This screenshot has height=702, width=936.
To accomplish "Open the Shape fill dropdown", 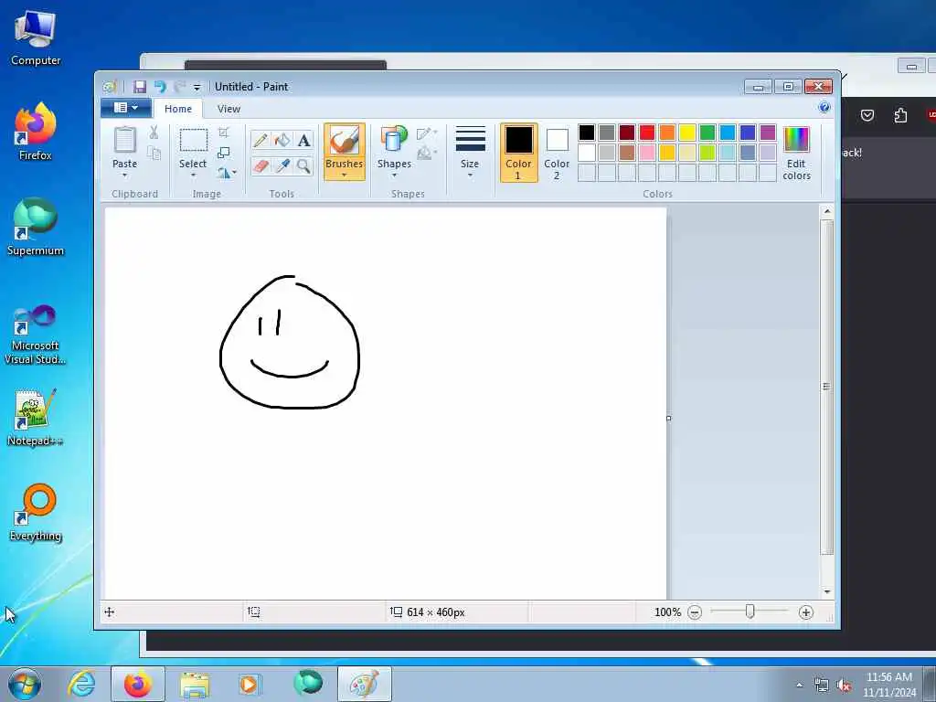I will 427,154.
